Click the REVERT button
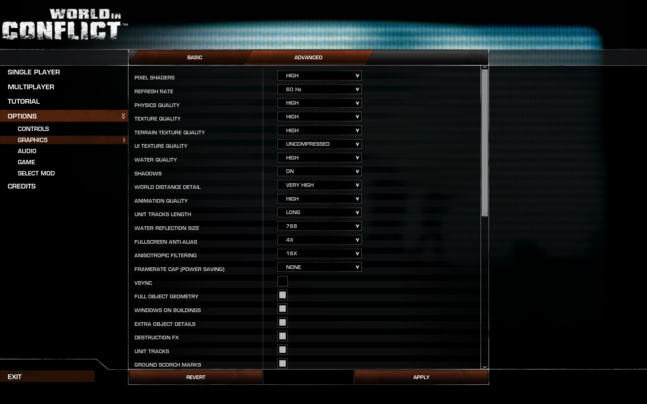647x404 pixels. 195,377
